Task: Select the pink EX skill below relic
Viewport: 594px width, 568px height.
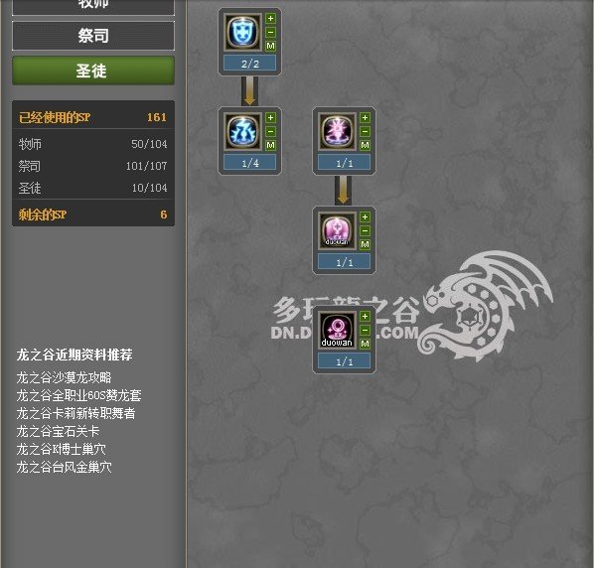Action: [x=337, y=230]
